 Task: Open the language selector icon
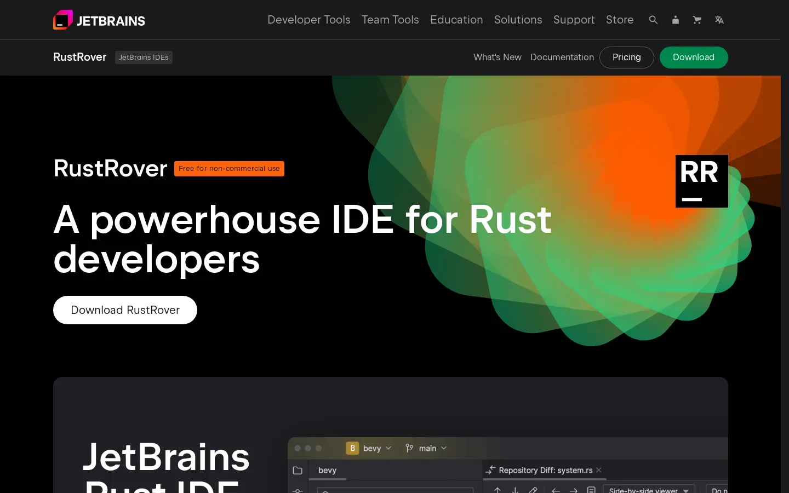click(x=719, y=20)
